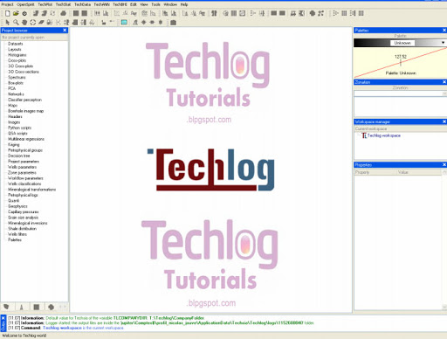Close the Workspace manager panel
The height and width of the screenshot is (339, 447).
pos(444,121)
